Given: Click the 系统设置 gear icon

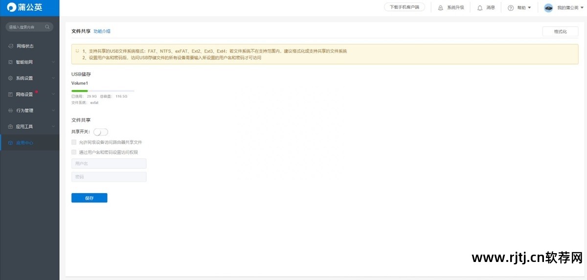Looking at the screenshot, I should click(11, 78).
